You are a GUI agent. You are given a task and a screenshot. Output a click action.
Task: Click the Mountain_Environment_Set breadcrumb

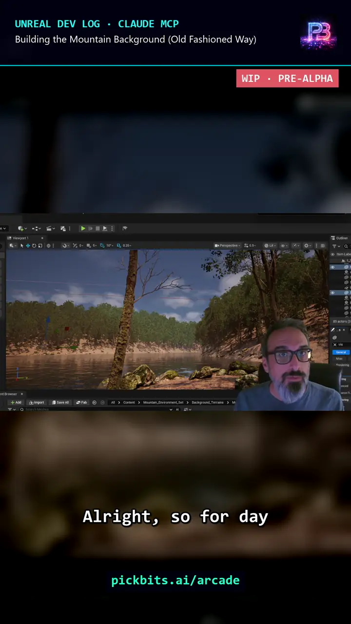pos(163,402)
